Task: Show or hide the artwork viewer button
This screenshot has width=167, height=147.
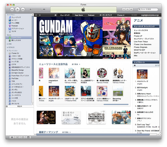Action: [28, 137]
